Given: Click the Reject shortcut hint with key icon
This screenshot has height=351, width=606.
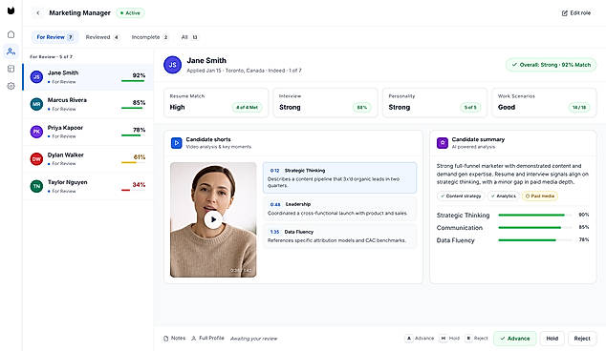Looking at the screenshot, I should pos(477,339).
